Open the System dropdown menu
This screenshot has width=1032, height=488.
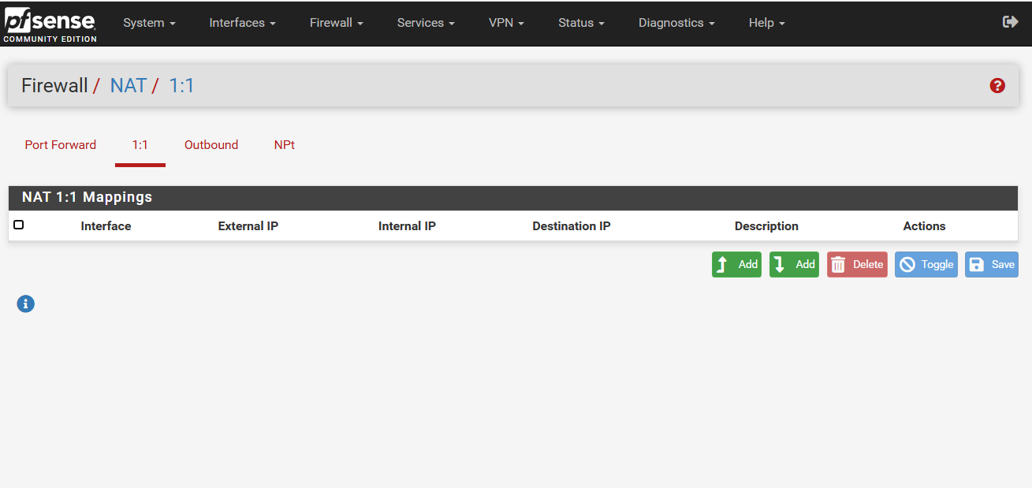(x=149, y=23)
